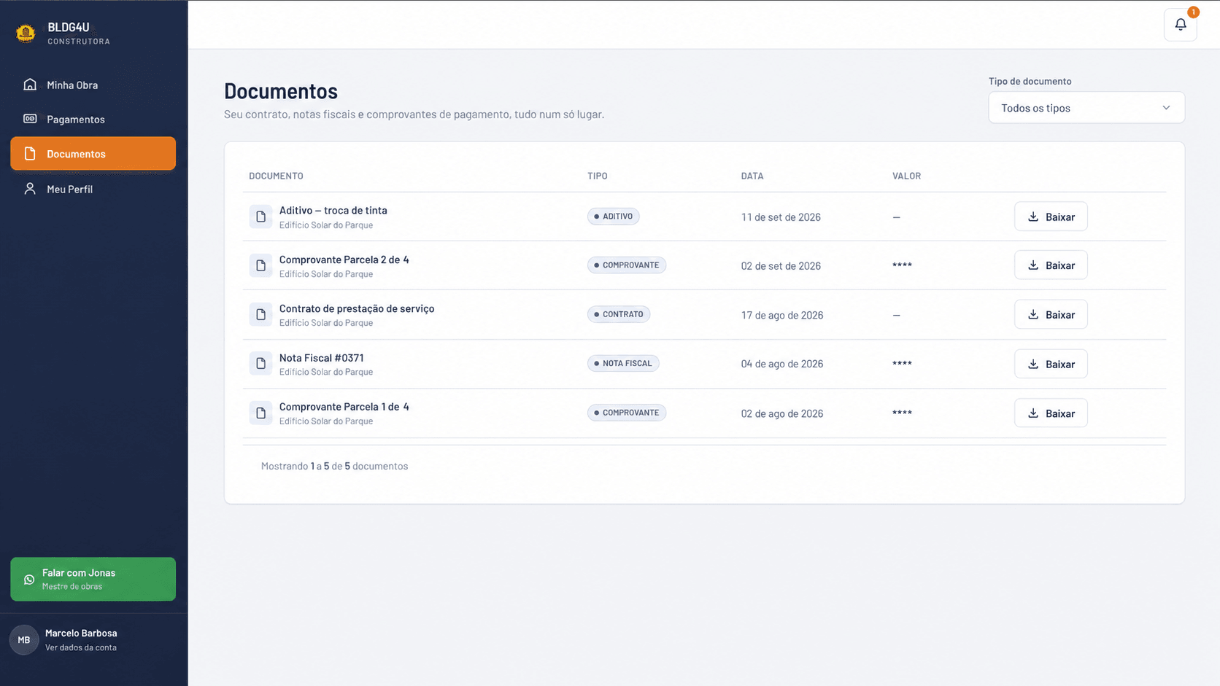Click the TIPO column header
1220x686 pixels.
coord(598,176)
